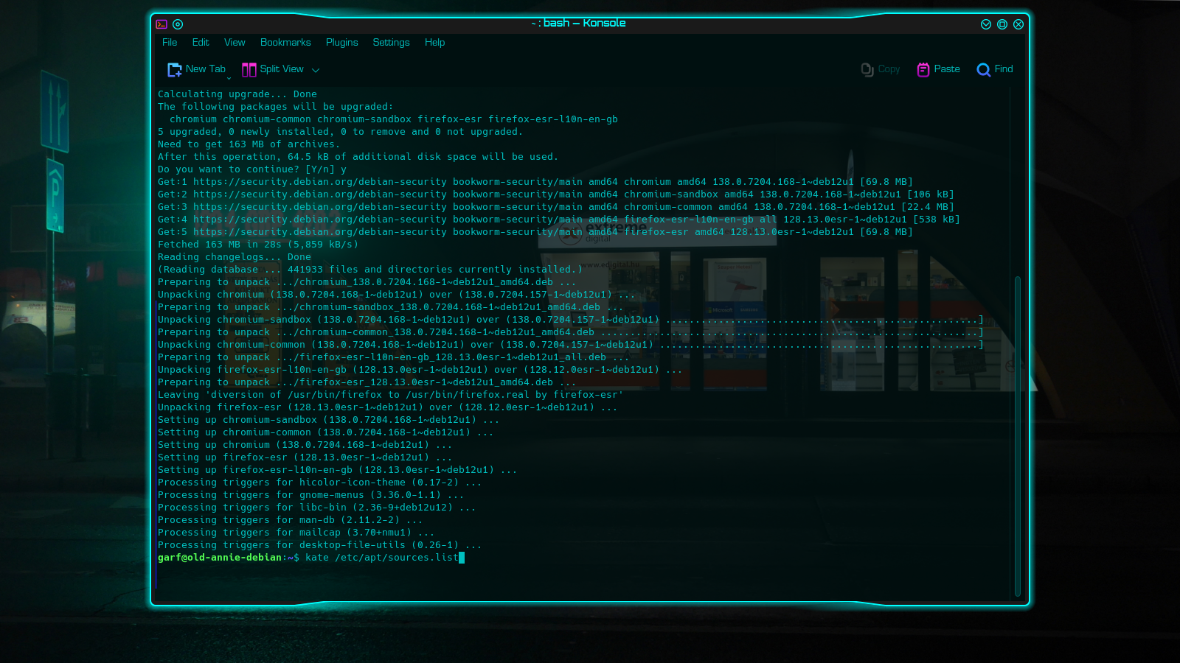Click 'Setting up firefox-esr (128.13.0esr-1~deb12u1)' line
Image resolution: width=1180 pixels, height=663 pixels.
tap(305, 457)
